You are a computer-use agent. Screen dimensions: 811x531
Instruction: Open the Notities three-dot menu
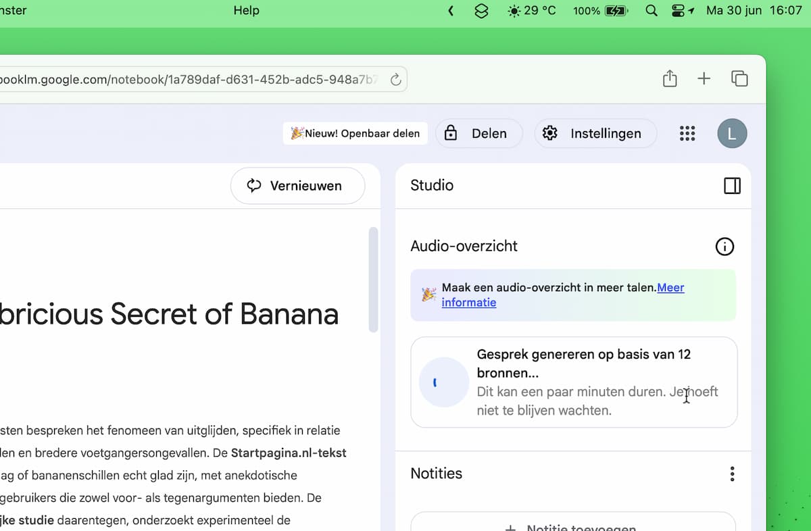coord(732,474)
